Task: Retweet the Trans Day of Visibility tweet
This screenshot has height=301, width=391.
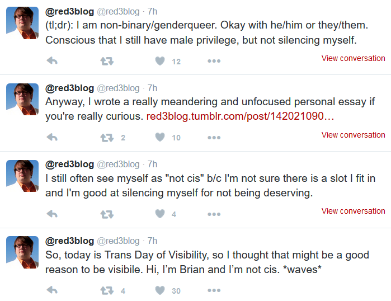Action: coord(107,290)
